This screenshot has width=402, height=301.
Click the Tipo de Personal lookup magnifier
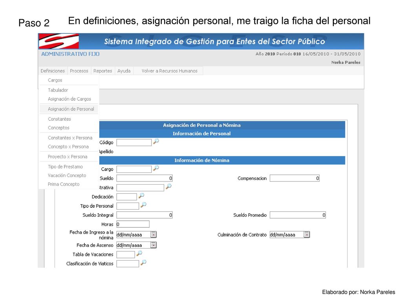[143, 205]
